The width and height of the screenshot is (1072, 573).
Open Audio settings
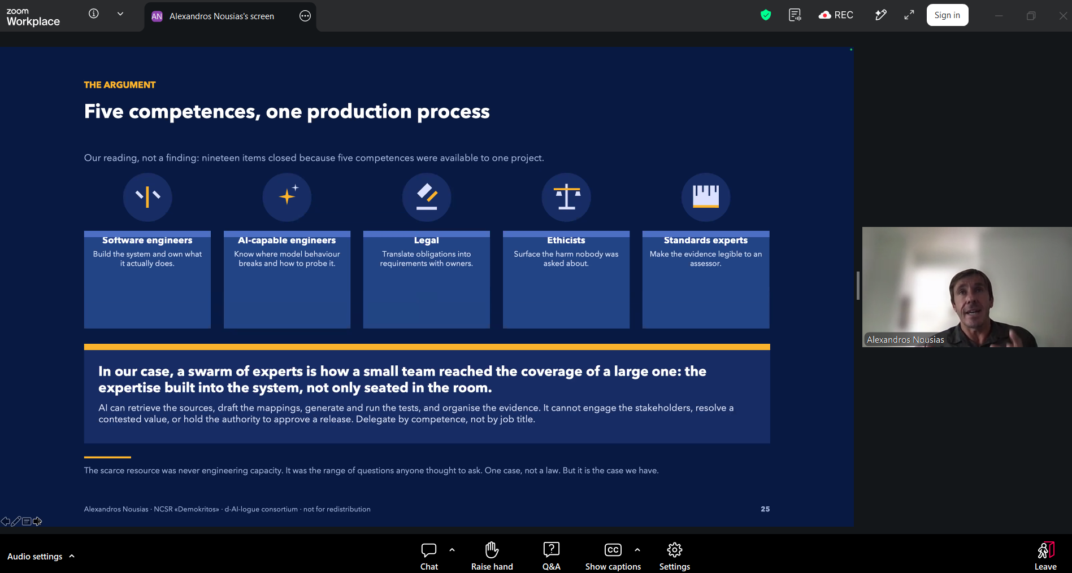(x=34, y=557)
